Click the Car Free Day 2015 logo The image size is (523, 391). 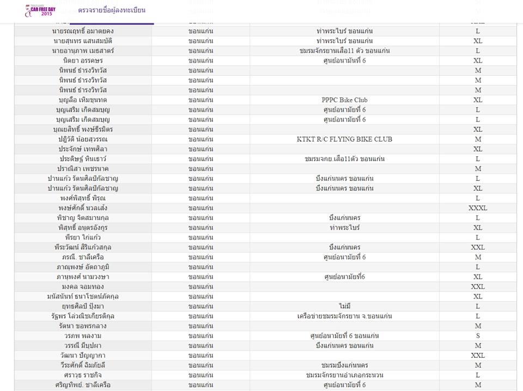pyautogui.click(x=40, y=11)
